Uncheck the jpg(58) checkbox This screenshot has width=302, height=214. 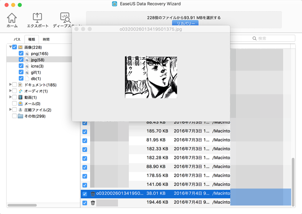click(21, 59)
